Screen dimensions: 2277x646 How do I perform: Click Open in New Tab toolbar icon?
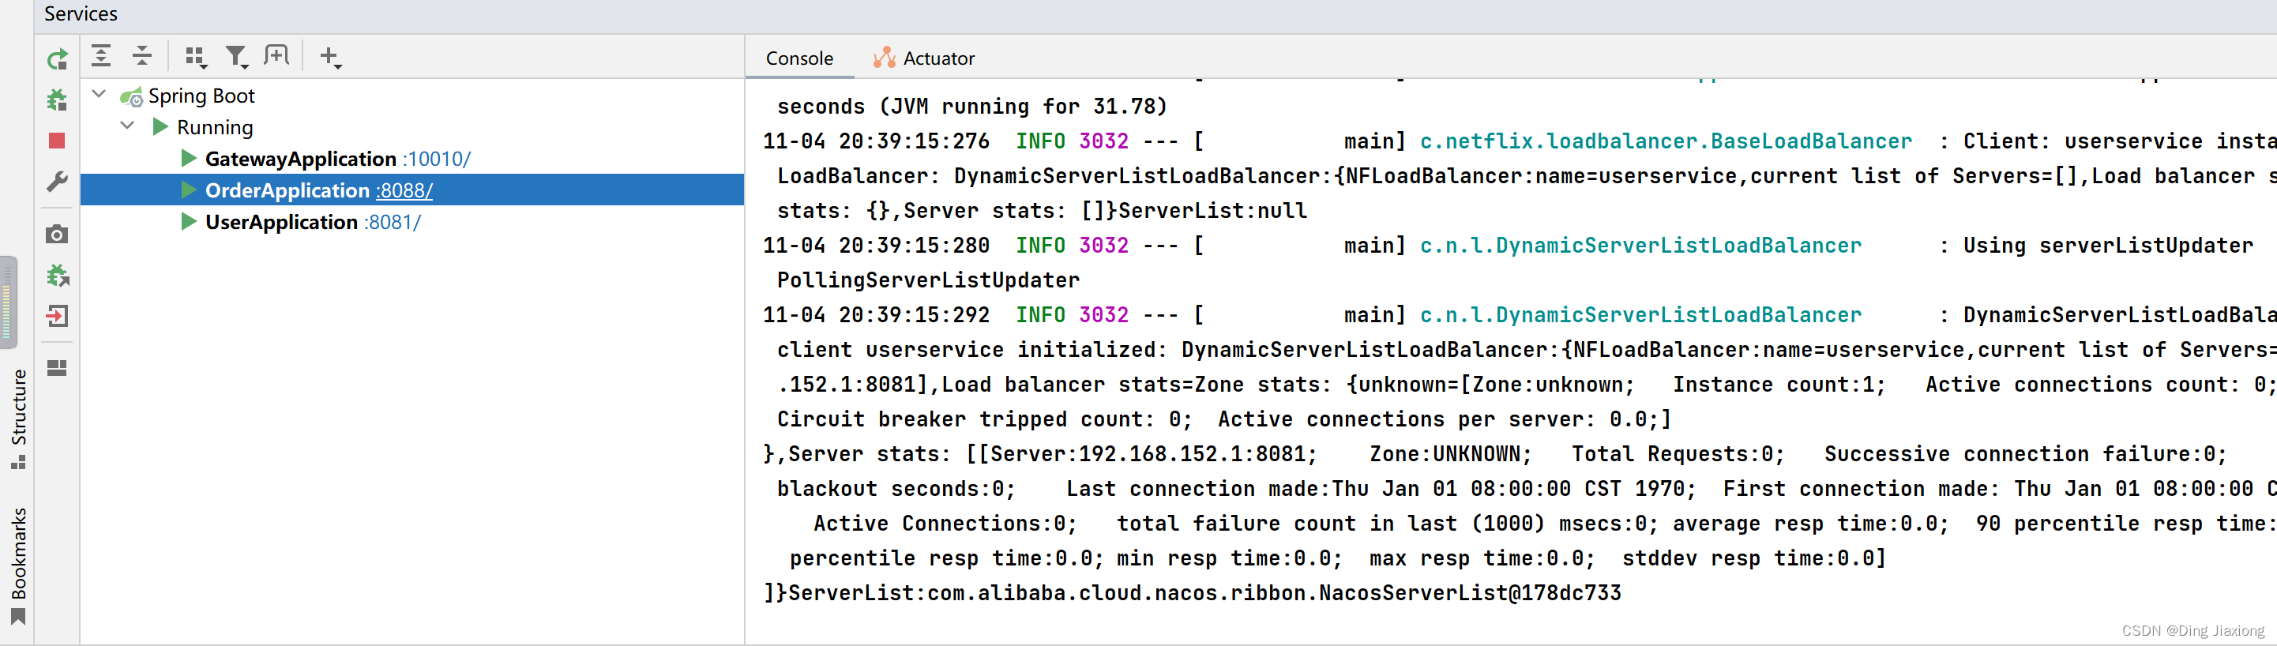[x=276, y=57]
